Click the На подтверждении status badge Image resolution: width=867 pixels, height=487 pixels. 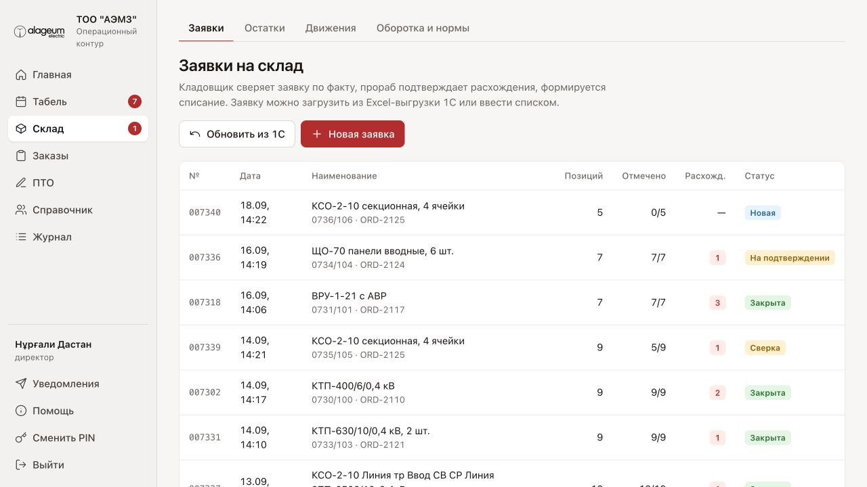(x=790, y=258)
